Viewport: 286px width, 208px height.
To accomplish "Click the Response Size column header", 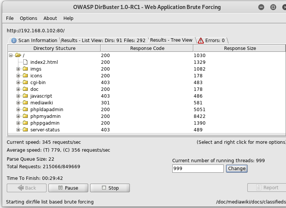I will pyautogui.click(x=239, y=48).
